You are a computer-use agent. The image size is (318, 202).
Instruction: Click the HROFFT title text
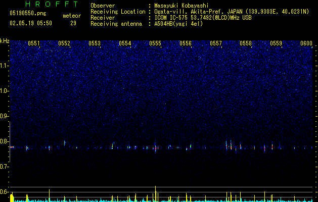click(x=52, y=4)
